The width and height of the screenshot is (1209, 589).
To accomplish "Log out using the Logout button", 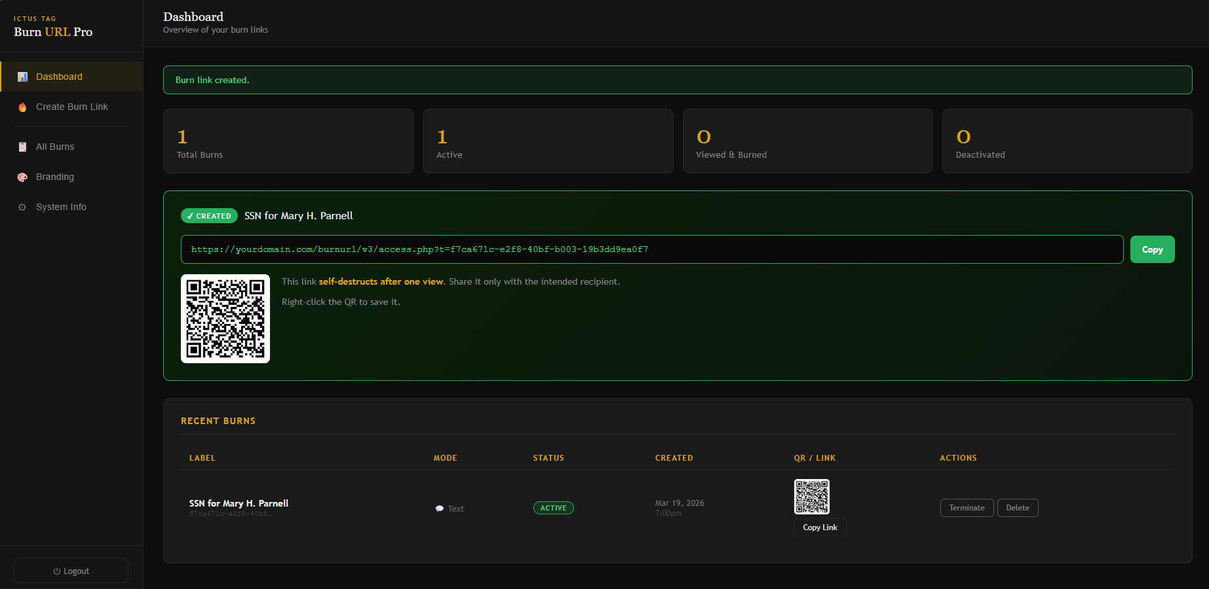I will pos(71,571).
